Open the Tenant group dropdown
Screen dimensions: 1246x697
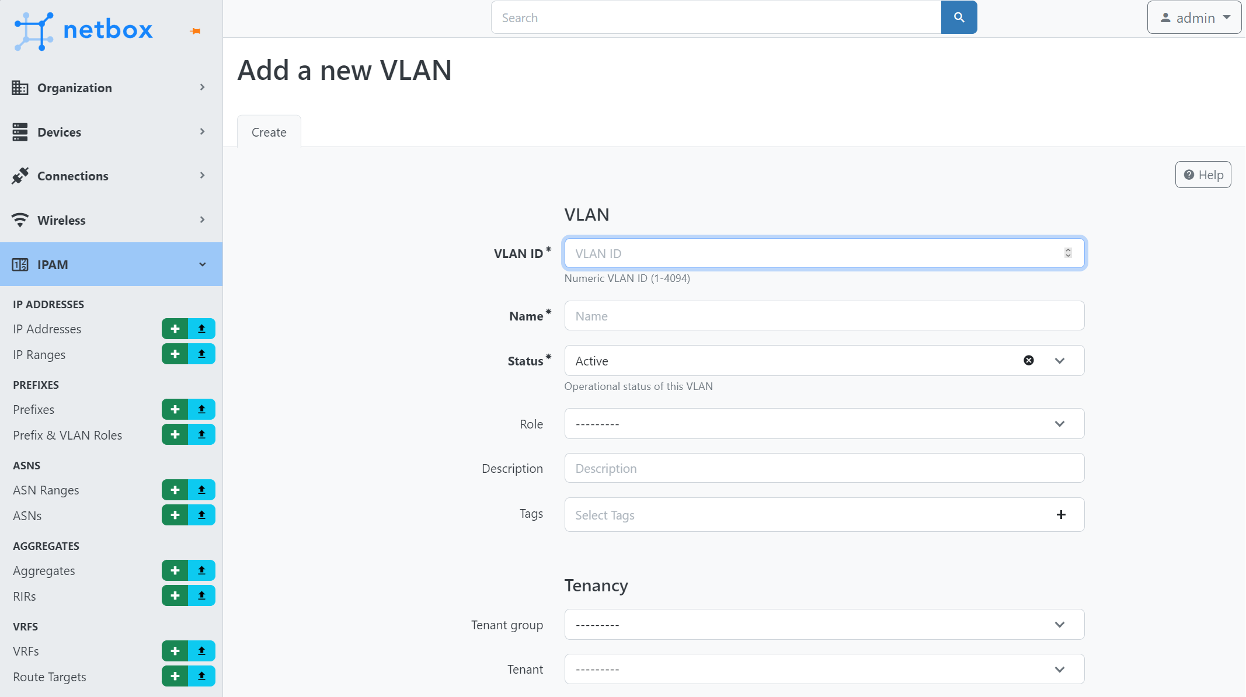coord(1059,624)
